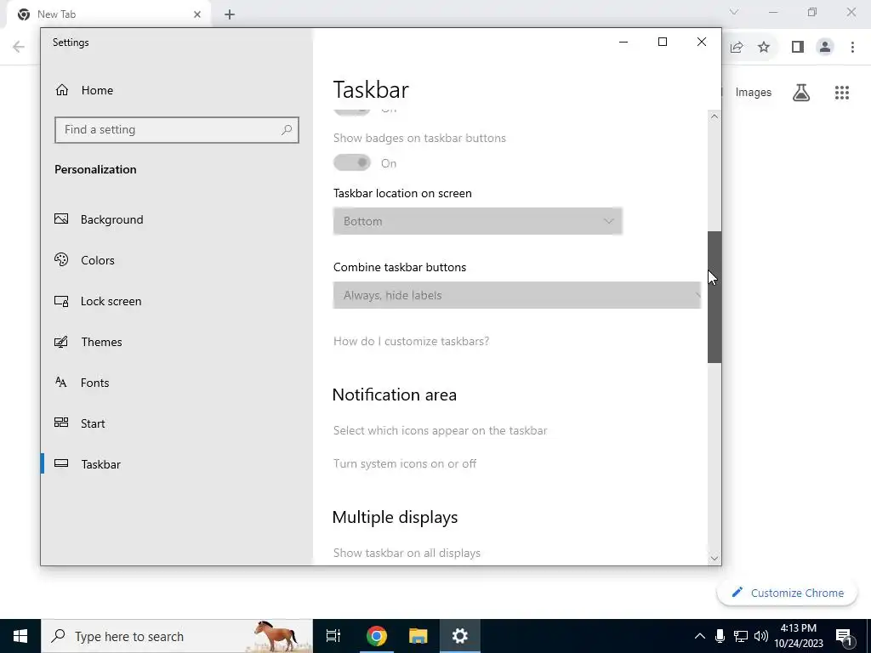Viewport: 871px width, 653px height.
Task: Click the Lock screen icon in sidebar
Action: [61, 301]
